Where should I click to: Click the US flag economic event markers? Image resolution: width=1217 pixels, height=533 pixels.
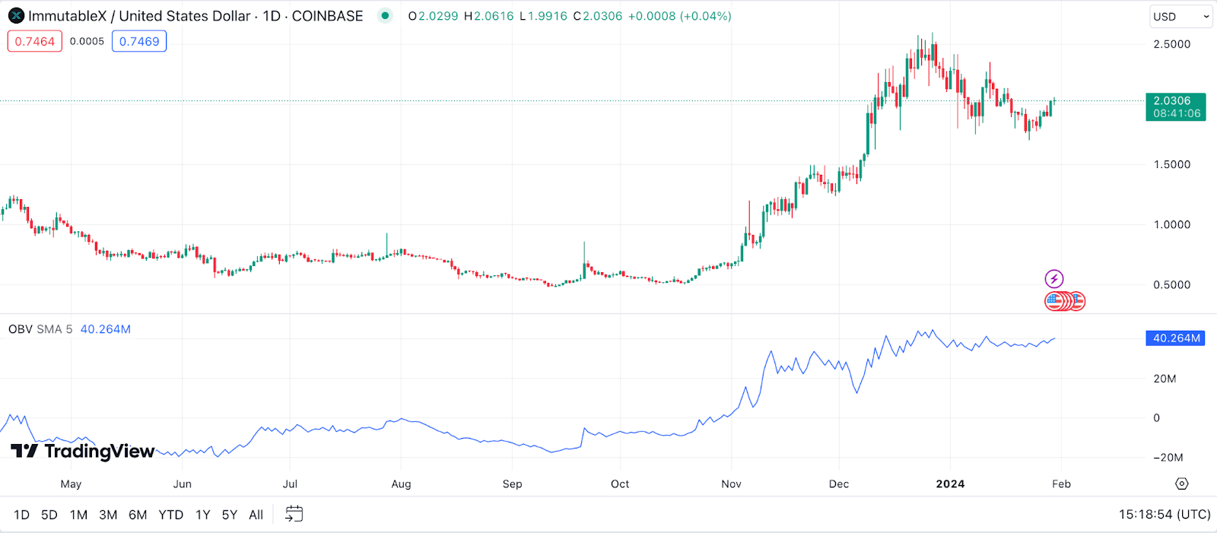click(1065, 301)
